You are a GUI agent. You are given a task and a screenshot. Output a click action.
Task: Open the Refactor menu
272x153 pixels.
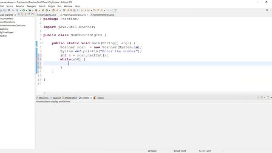20,6
